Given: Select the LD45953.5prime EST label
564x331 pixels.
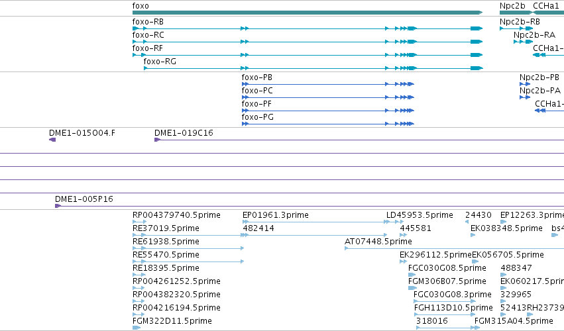Looking at the screenshot, I should 420,215.
